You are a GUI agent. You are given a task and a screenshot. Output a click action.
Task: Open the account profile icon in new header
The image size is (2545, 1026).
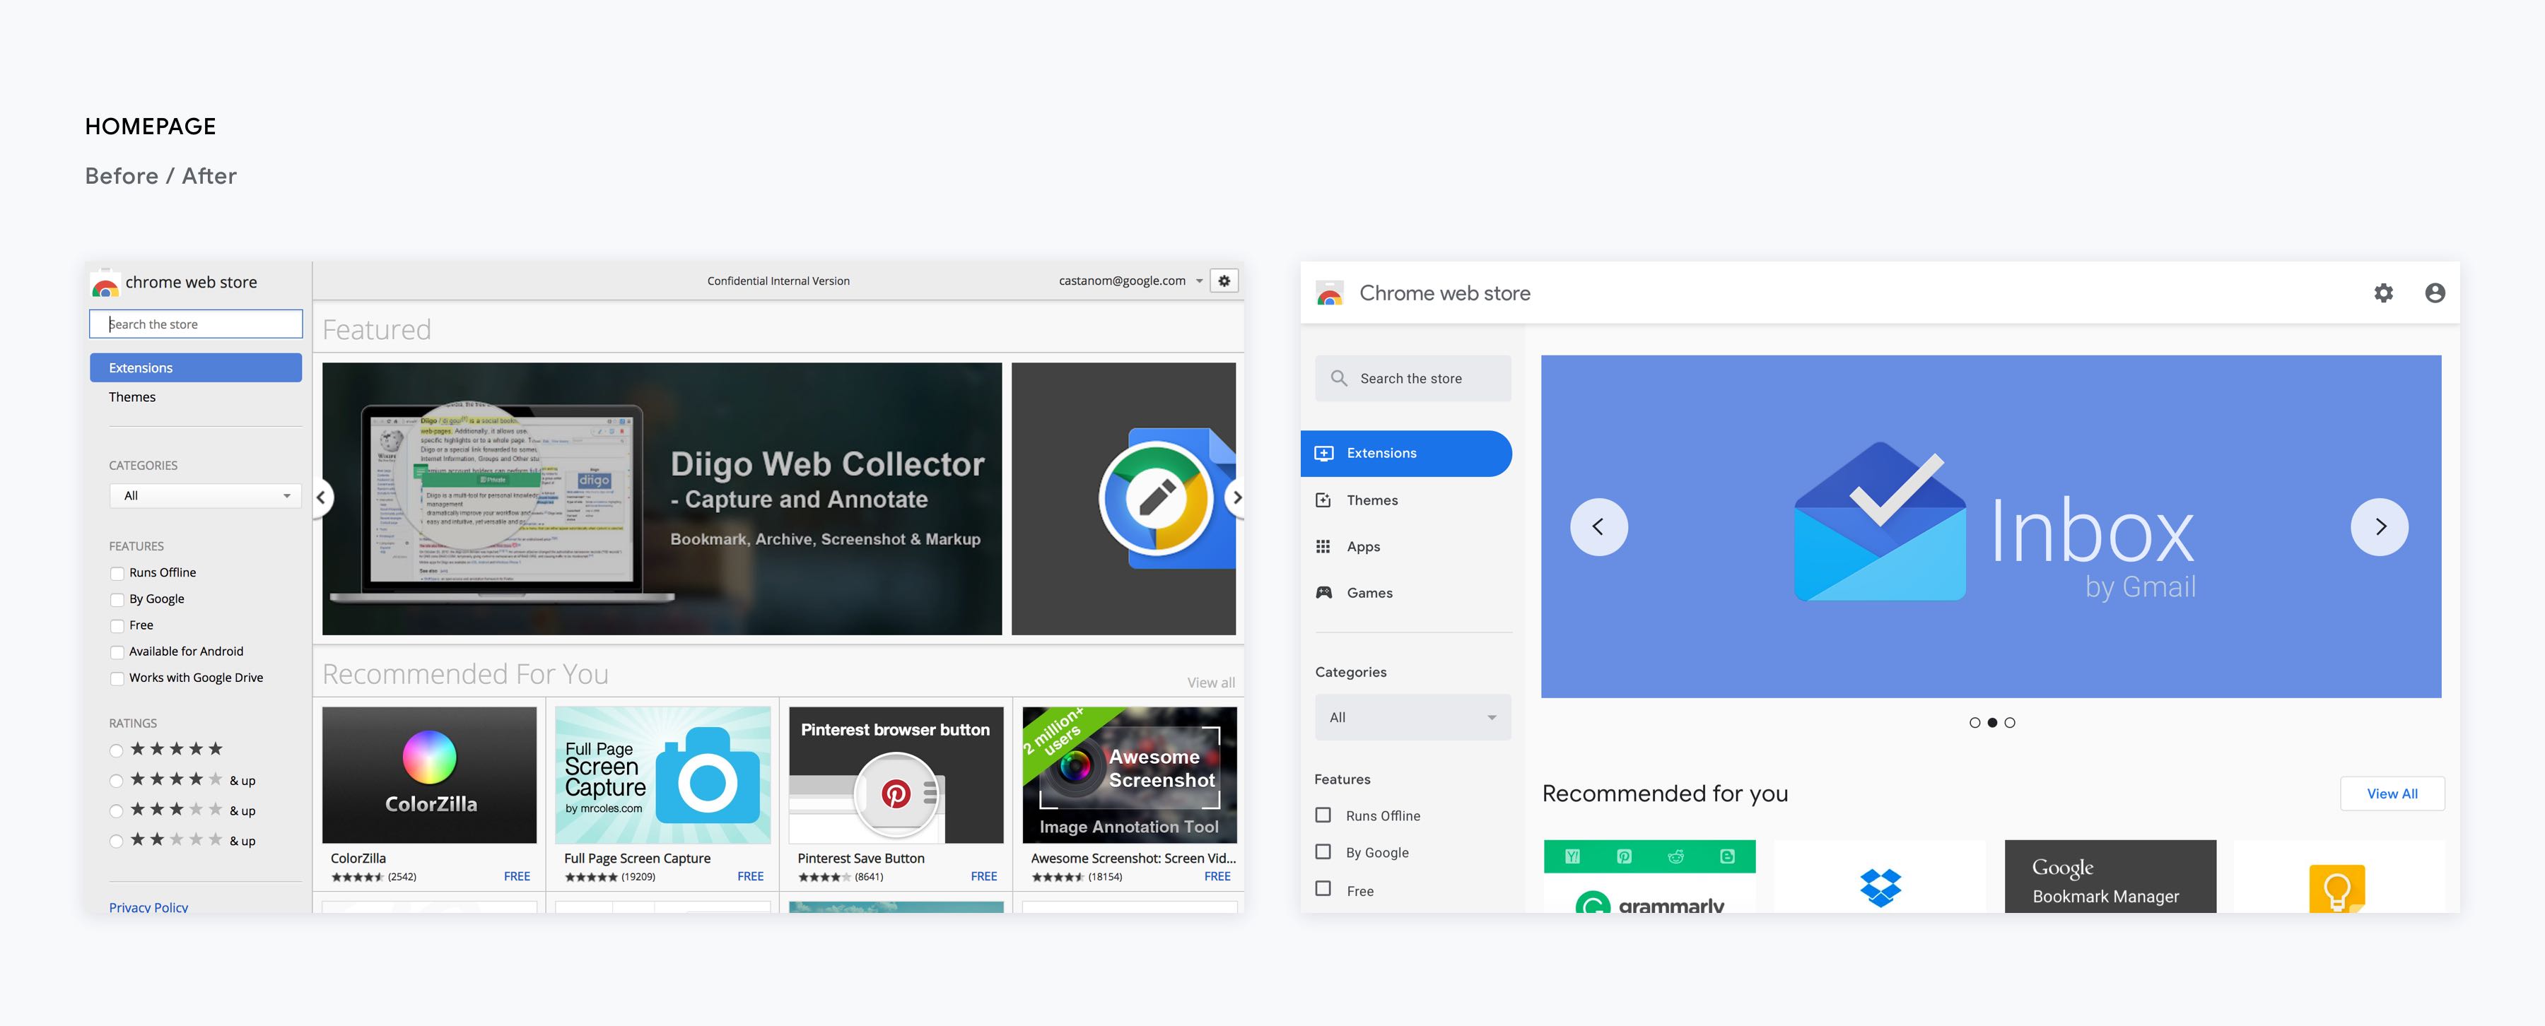pos(2434,293)
